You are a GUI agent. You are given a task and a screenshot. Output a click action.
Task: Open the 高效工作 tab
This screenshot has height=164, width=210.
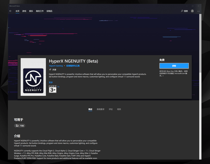[40, 11]
